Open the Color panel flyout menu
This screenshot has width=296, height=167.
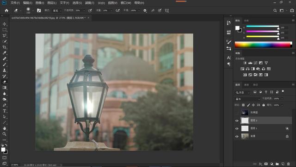coord(293,20)
